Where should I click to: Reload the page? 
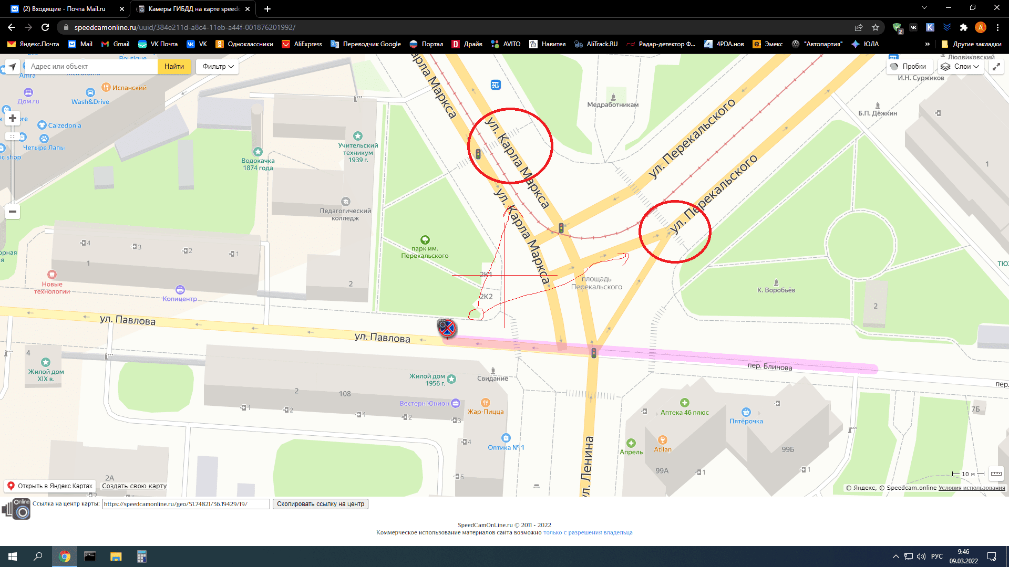click(45, 27)
